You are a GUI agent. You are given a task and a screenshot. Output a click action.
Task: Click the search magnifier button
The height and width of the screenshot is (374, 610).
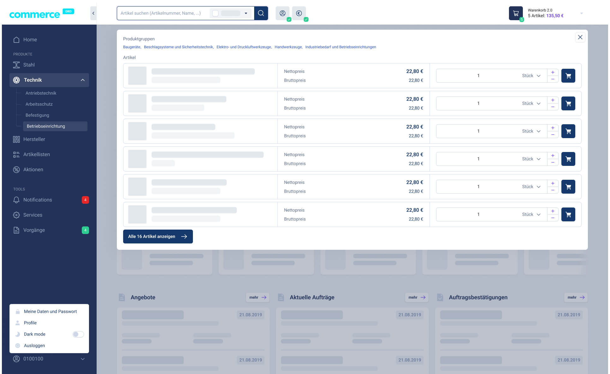[x=261, y=13]
